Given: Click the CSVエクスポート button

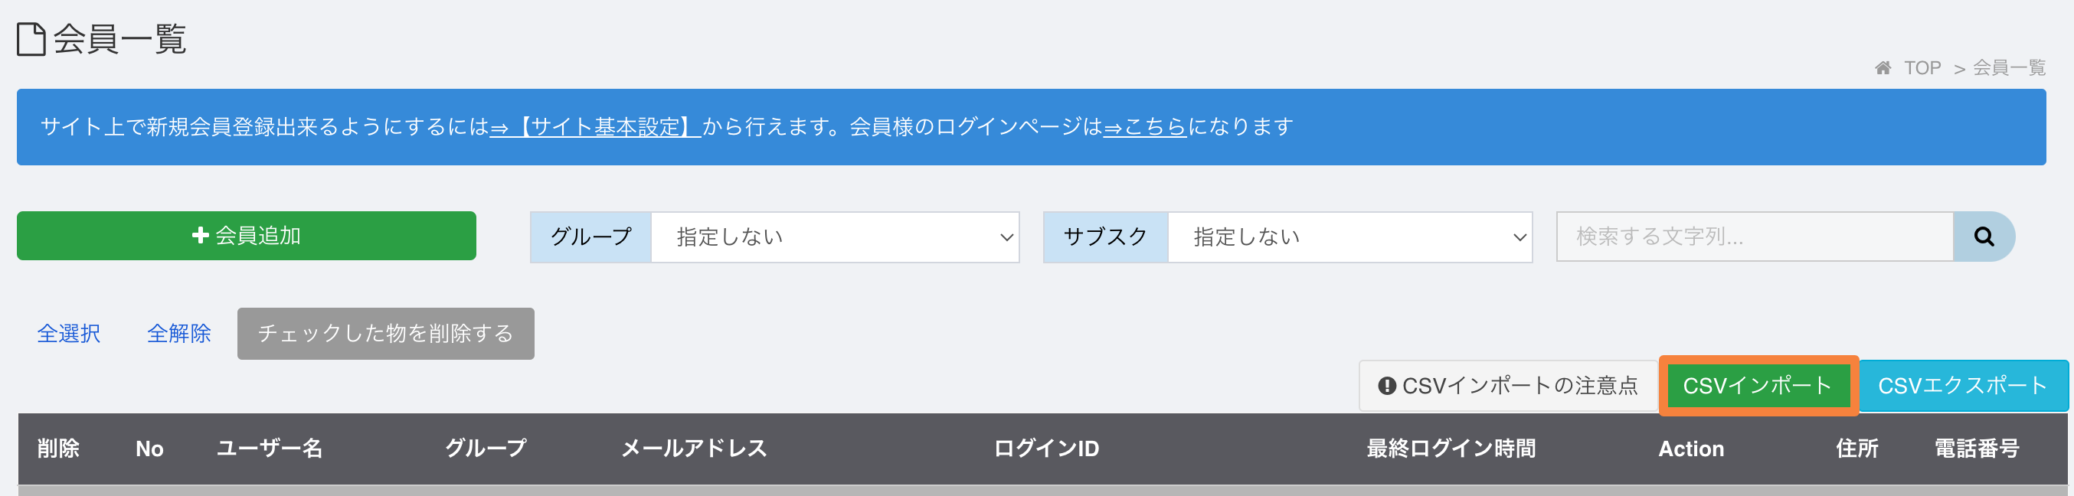Looking at the screenshot, I should tap(1963, 386).
